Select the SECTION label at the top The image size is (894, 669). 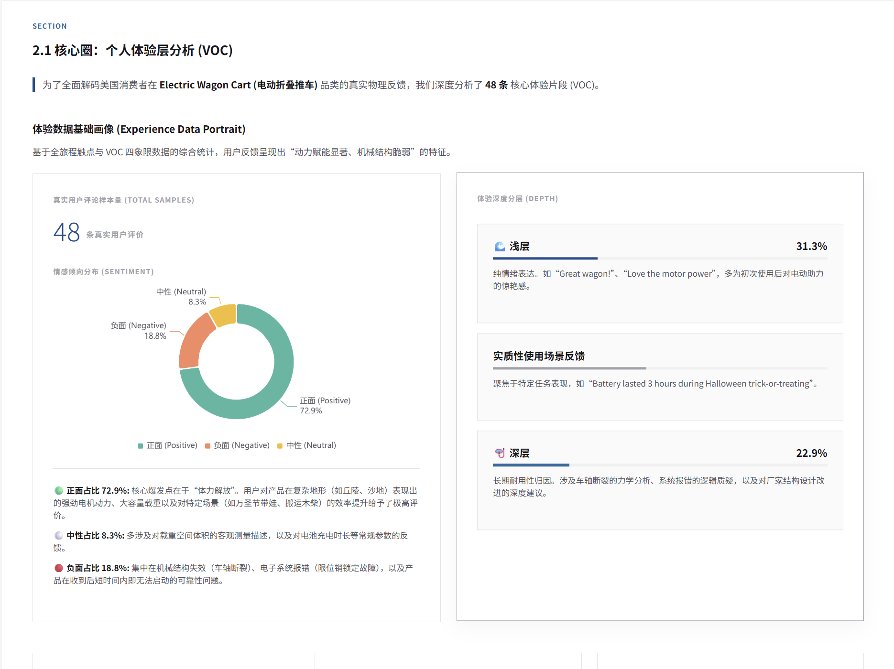click(x=49, y=26)
